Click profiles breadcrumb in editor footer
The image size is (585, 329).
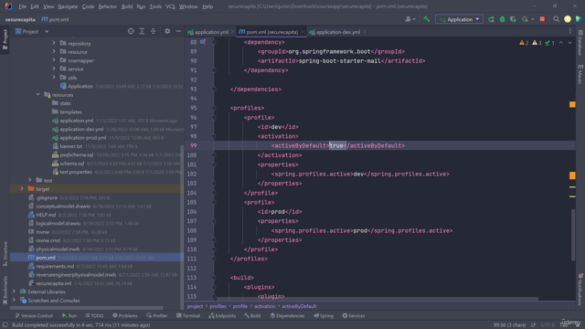click(218, 306)
